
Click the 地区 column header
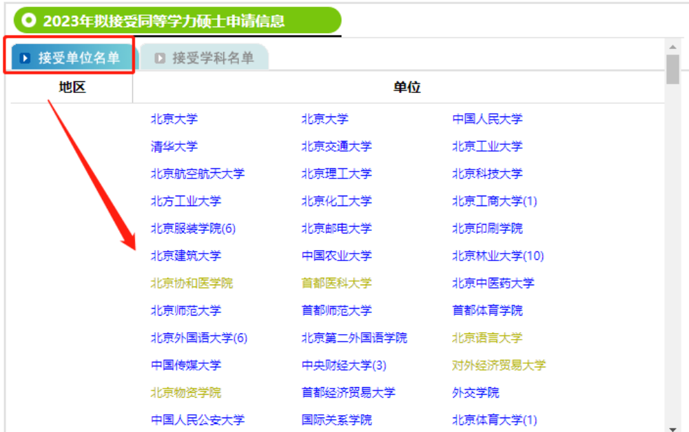[x=72, y=87]
